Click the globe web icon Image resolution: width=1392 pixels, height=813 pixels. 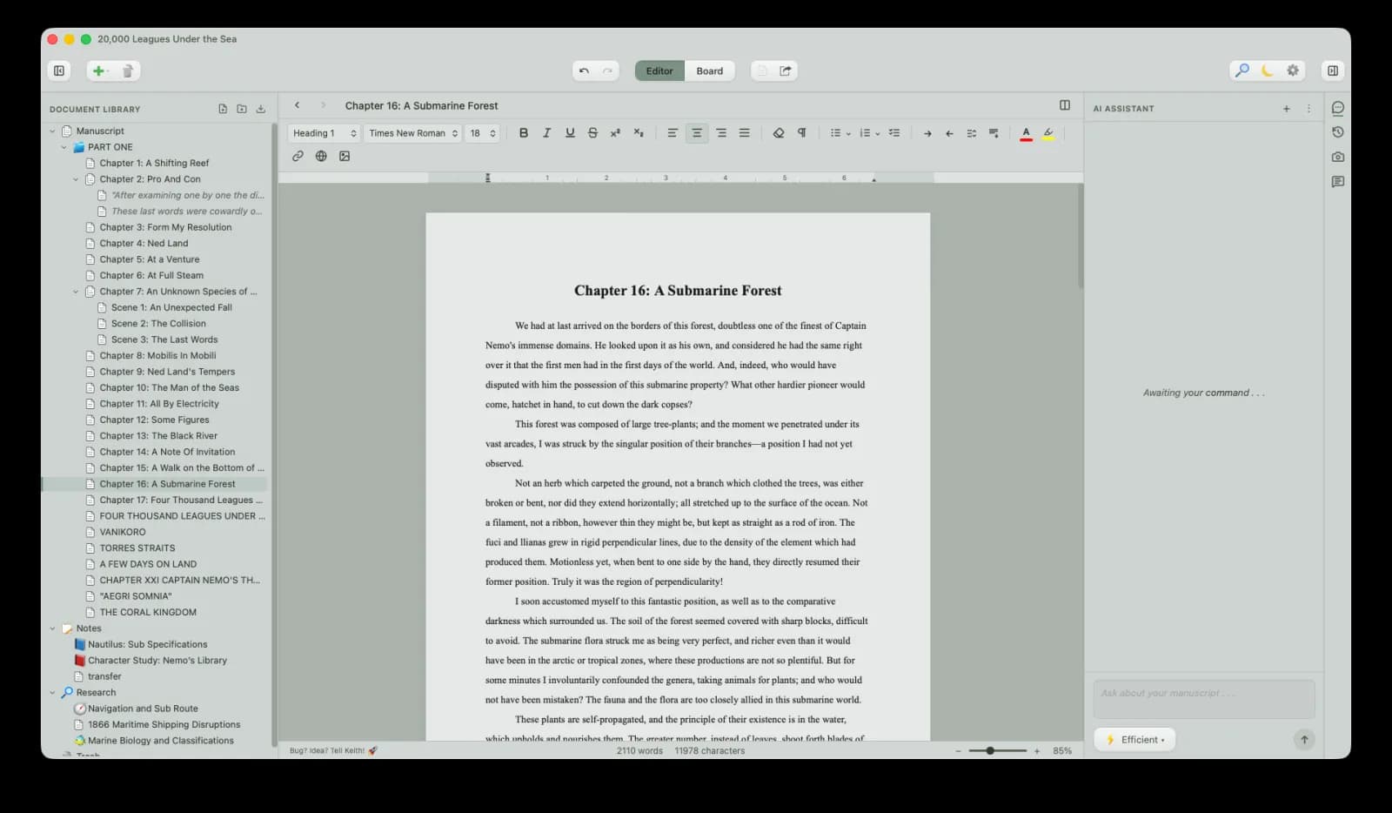tap(321, 156)
